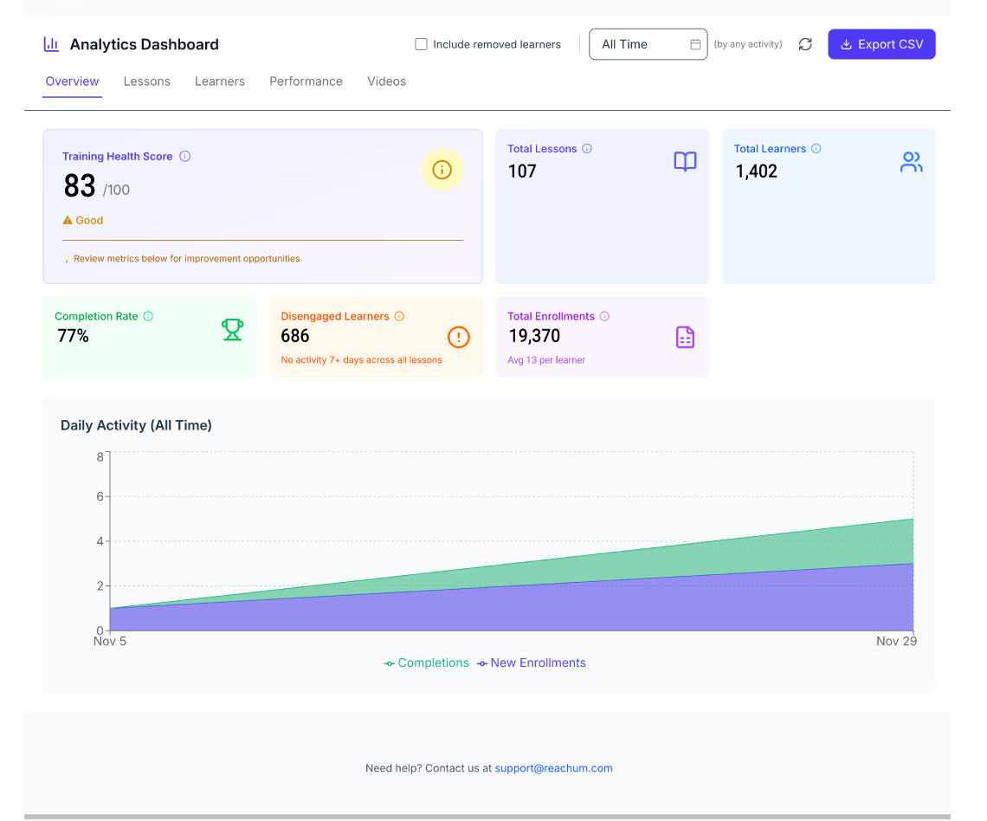The image size is (987, 821).
Task: Switch to the Lessons tab
Action: (x=146, y=81)
